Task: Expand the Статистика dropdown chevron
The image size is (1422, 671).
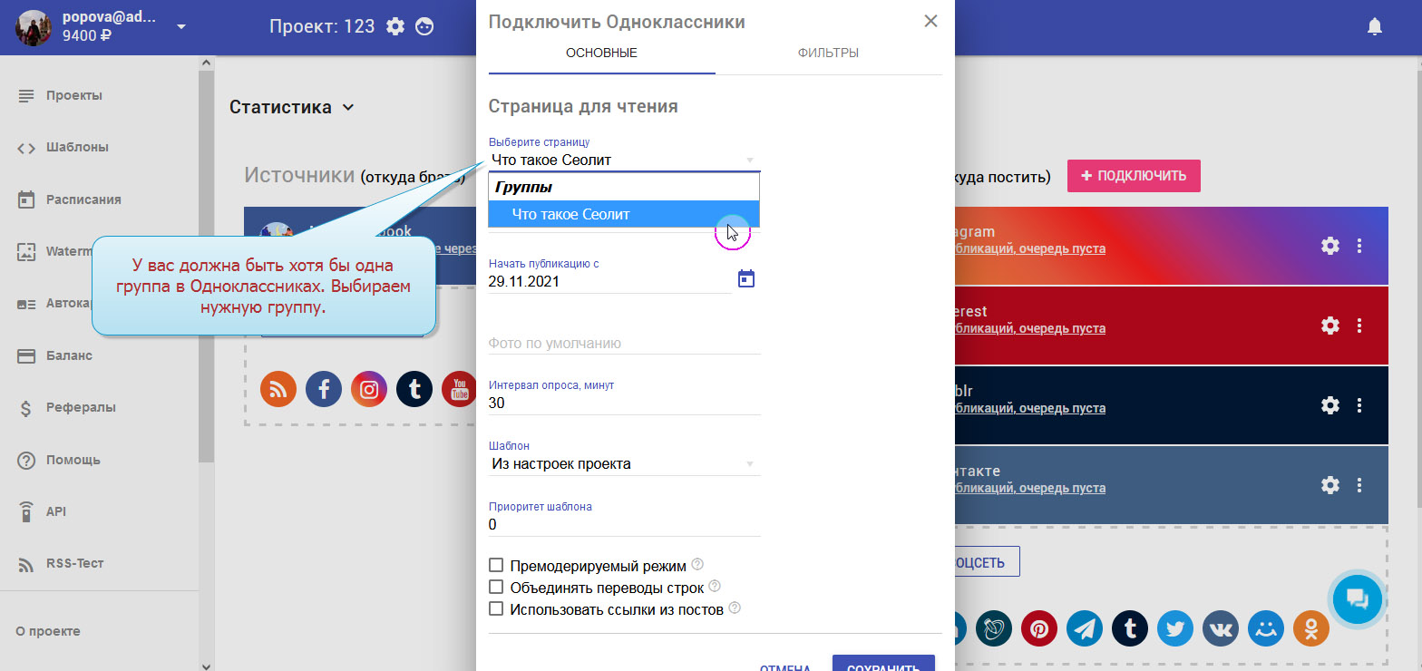Action: [x=347, y=108]
